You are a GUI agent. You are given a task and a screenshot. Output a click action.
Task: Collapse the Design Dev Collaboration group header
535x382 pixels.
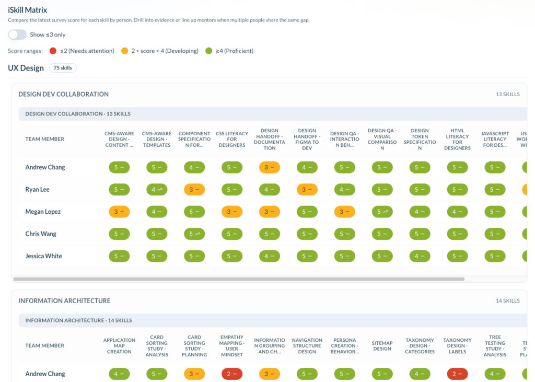78,114
